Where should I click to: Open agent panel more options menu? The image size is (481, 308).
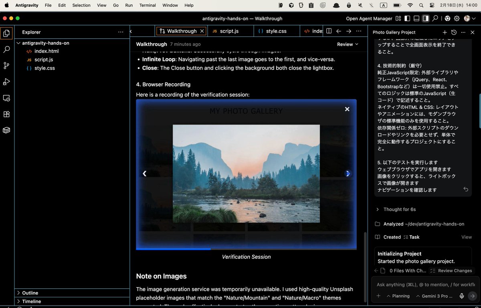tap(463, 32)
